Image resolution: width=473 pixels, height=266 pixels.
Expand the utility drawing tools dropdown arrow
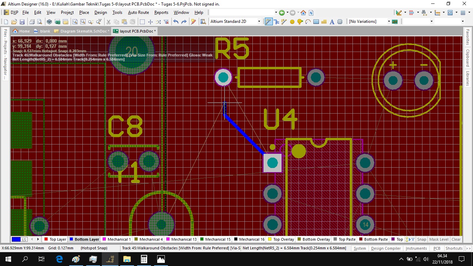coord(405,13)
